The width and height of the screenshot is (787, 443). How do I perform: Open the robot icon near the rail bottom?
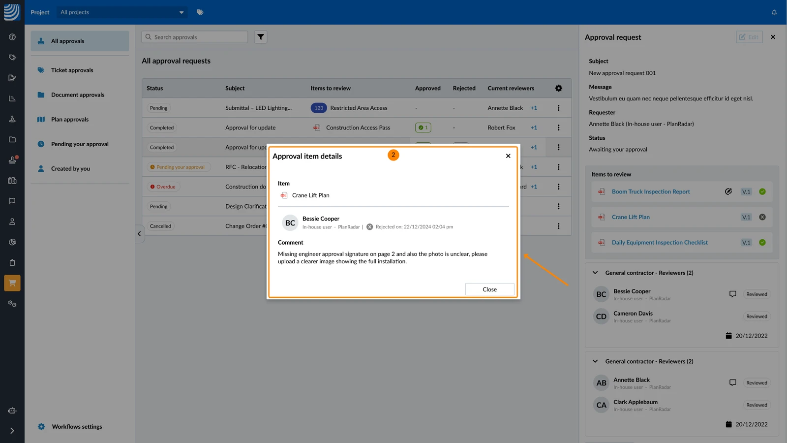(12, 411)
